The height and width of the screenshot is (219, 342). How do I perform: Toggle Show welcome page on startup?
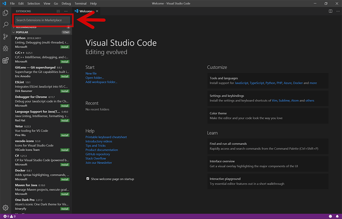pos(88,179)
